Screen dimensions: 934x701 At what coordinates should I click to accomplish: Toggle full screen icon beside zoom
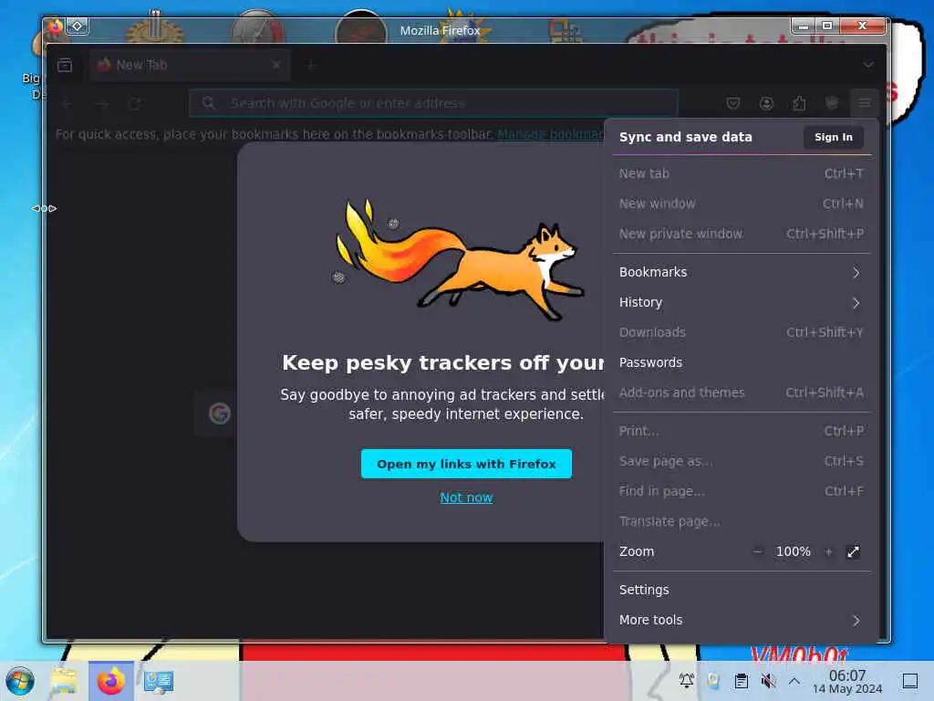pos(853,552)
